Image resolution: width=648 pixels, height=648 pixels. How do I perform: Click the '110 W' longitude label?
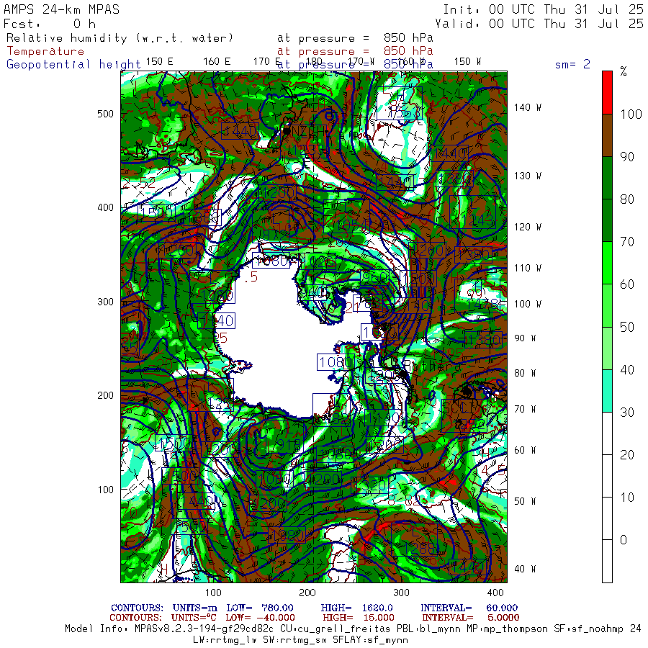[x=528, y=269]
